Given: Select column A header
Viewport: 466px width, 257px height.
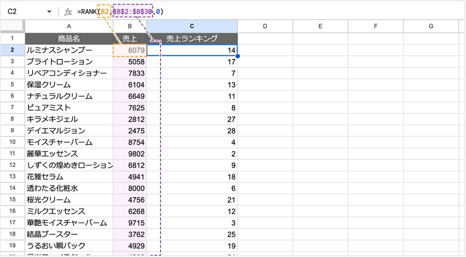Looking at the screenshot, I should pos(69,26).
